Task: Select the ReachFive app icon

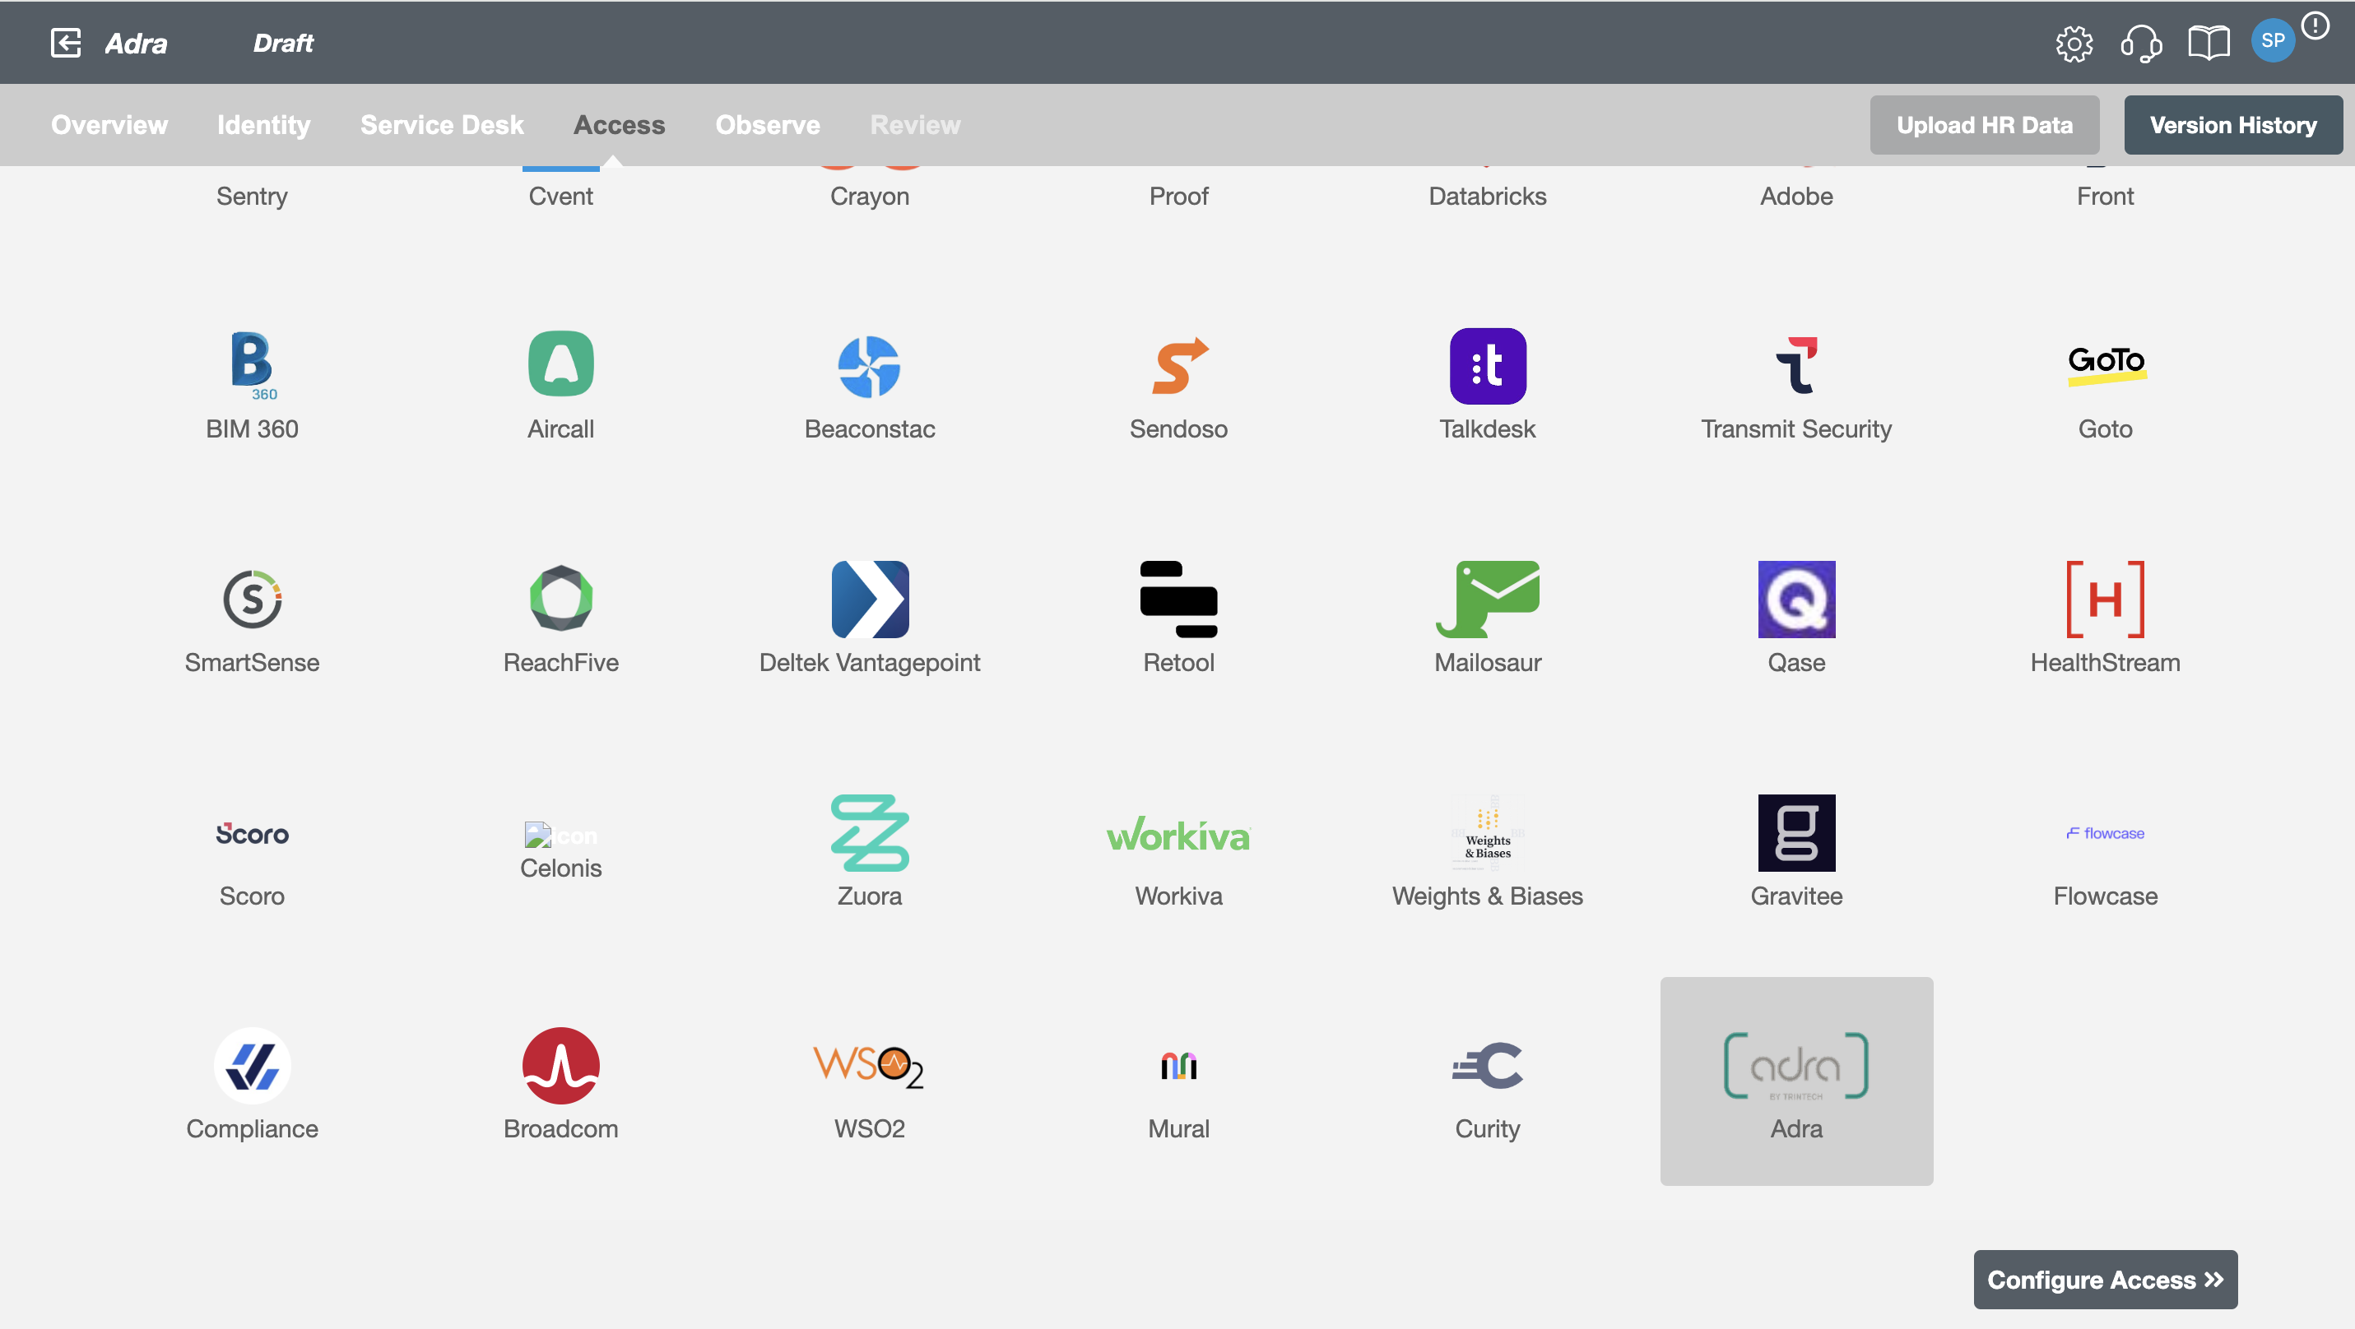Action: pos(560,598)
